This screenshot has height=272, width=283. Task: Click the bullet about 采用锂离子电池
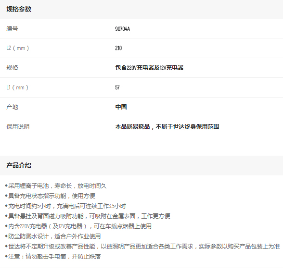coord(56,186)
